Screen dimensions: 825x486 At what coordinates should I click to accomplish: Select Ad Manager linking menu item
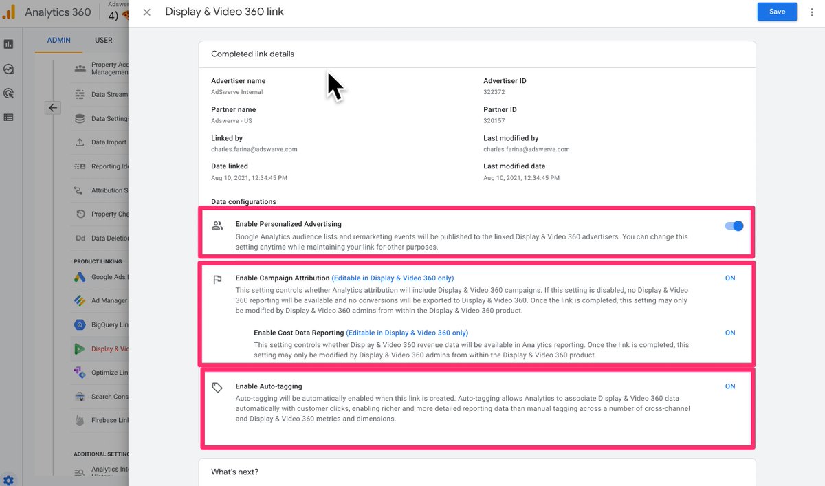click(100, 300)
